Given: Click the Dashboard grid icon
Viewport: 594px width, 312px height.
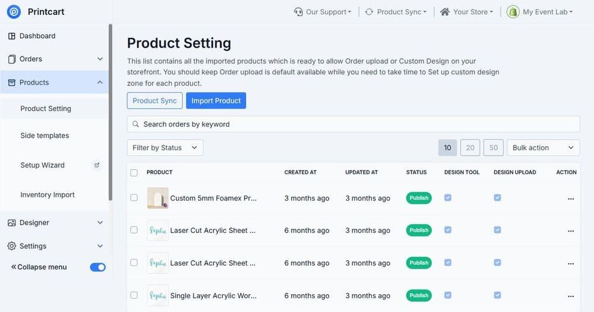Looking at the screenshot, I should [12, 36].
